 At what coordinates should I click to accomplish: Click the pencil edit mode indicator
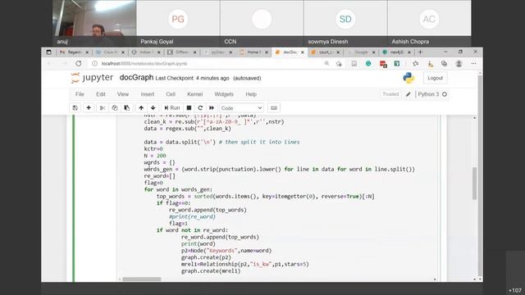tap(409, 94)
